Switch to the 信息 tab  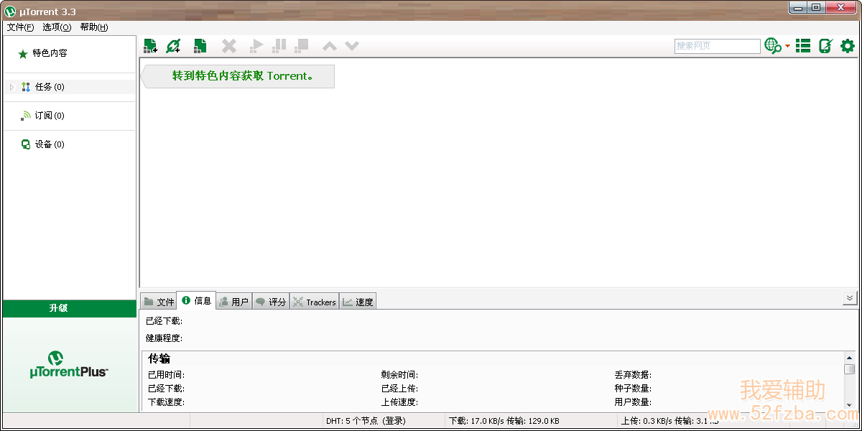pos(196,301)
